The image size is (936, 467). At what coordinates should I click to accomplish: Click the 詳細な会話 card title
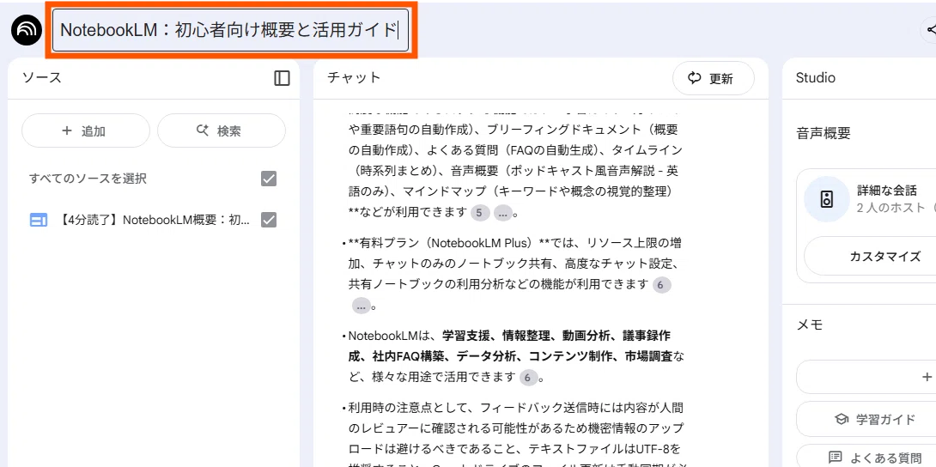point(887,191)
